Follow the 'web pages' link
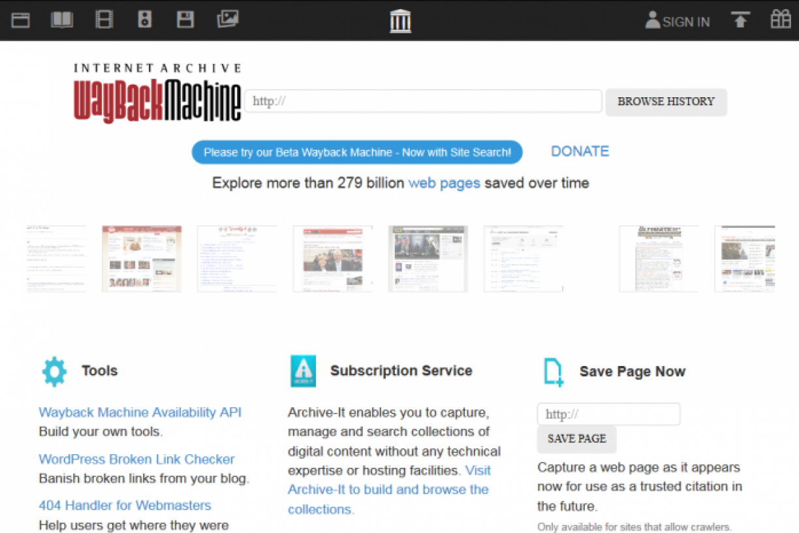Viewport: 799px width, 533px height. pos(444,183)
